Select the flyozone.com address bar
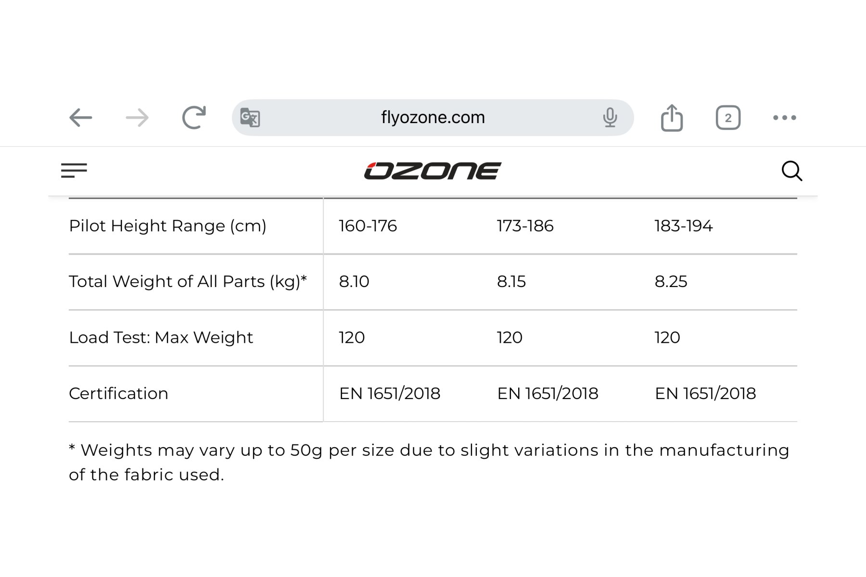 [x=433, y=118]
